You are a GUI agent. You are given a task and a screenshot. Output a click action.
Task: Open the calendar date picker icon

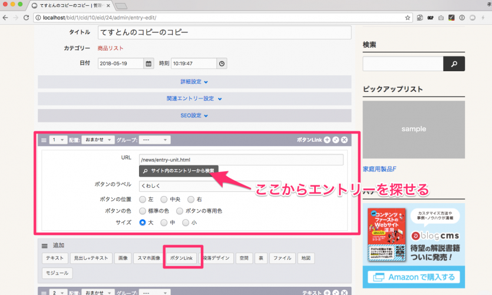[x=148, y=64]
